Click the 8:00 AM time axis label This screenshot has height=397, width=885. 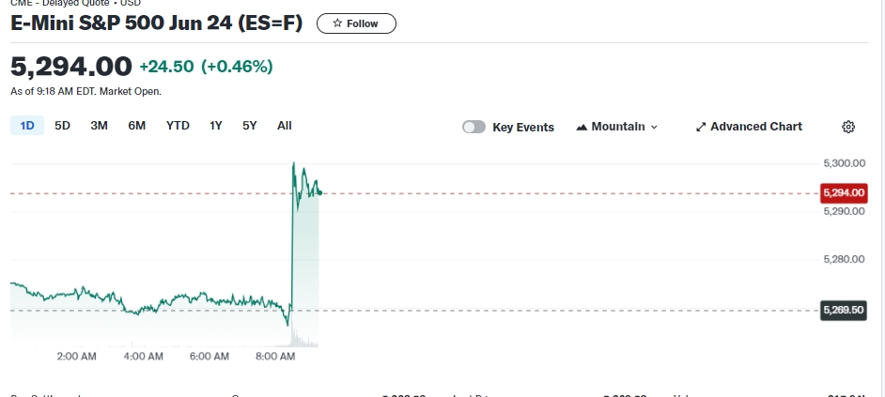[275, 357]
